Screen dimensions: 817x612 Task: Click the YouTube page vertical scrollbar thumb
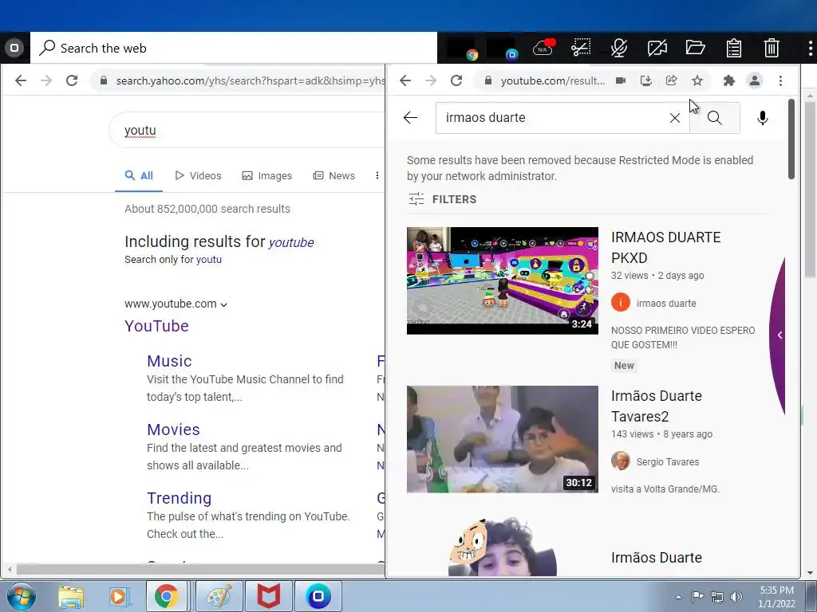791,139
